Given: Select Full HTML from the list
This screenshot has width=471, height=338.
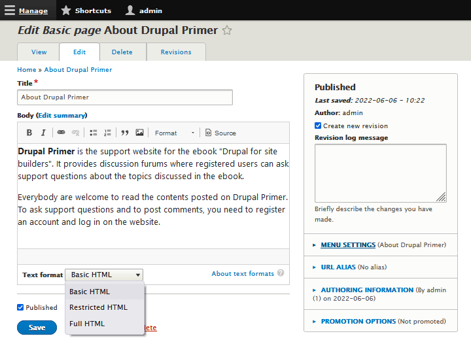Looking at the screenshot, I should pos(87,324).
